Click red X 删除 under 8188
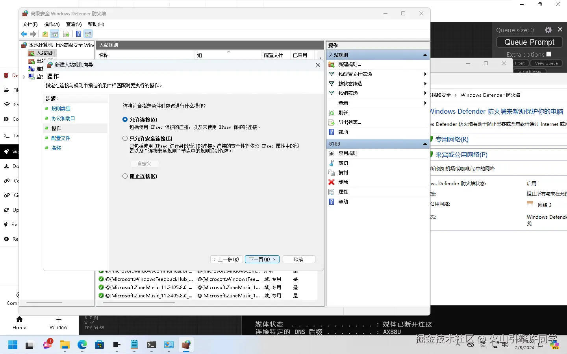The width and height of the screenshot is (567, 354). (332, 182)
